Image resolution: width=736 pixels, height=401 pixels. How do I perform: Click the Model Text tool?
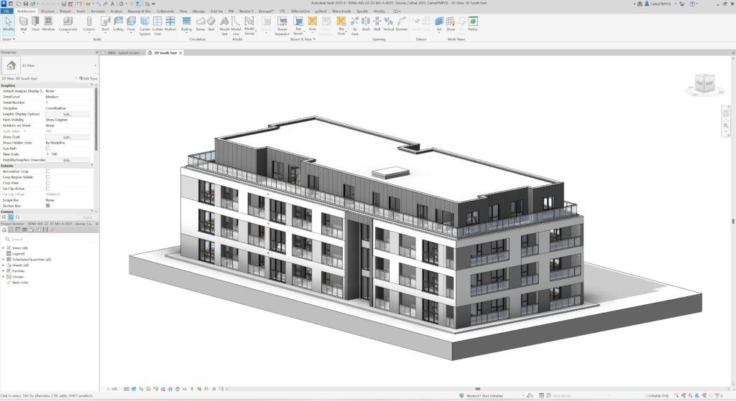(x=224, y=24)
